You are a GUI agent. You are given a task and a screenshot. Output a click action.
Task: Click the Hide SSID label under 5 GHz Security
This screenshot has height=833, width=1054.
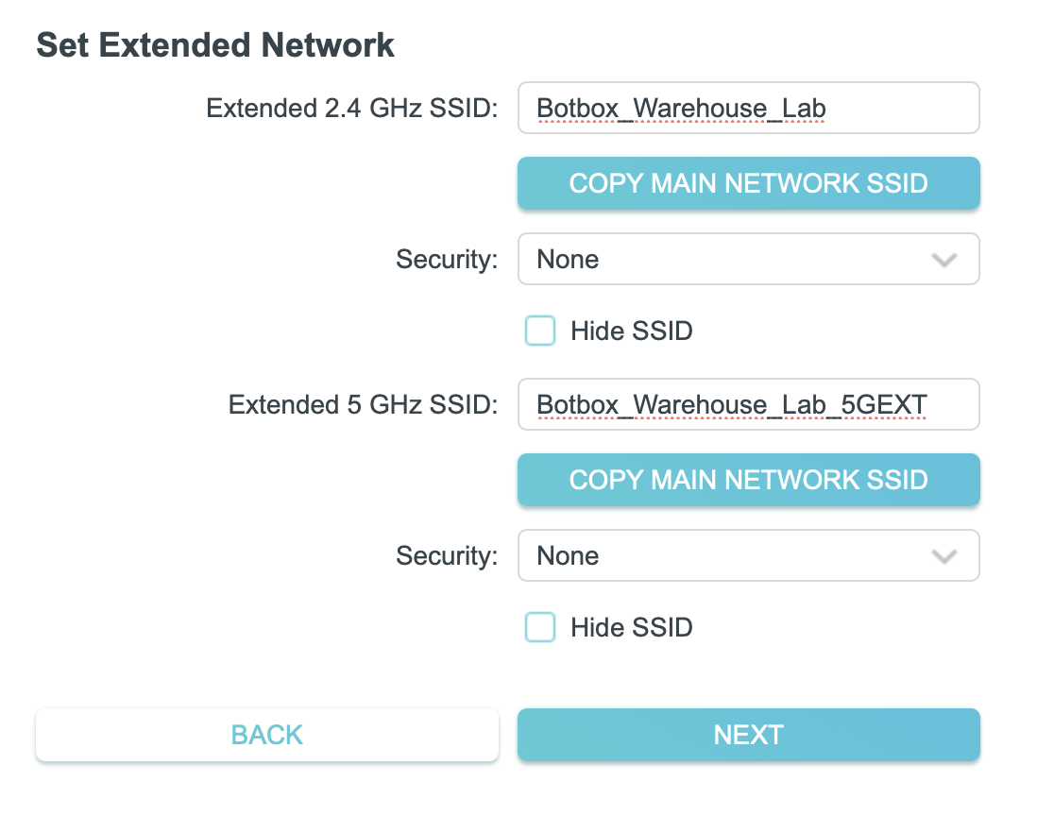click(x=631, y=628)
